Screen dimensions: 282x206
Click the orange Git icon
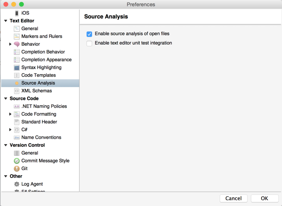[x=17, y=168]
